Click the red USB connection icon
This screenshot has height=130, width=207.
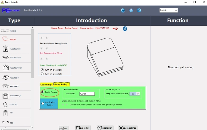pyautogui.click(x=115, y=28)
